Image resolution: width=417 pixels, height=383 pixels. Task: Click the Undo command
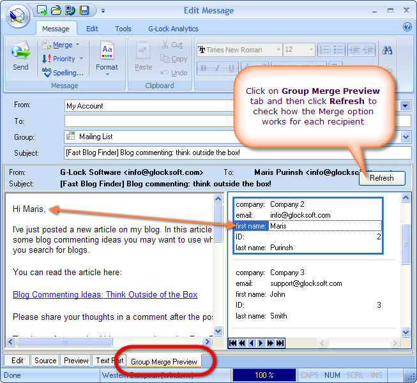click(174, 73)
